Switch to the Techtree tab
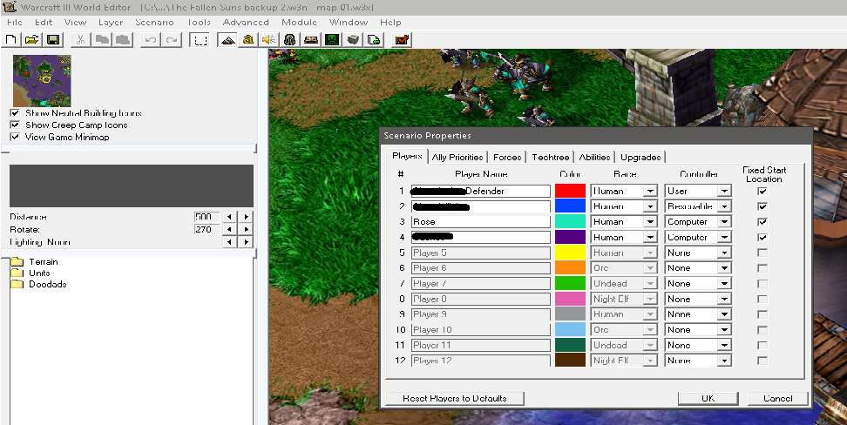 point(551,157)
